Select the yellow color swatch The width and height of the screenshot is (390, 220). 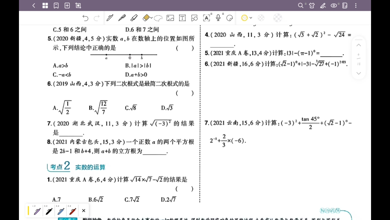[x=245, y=18]
